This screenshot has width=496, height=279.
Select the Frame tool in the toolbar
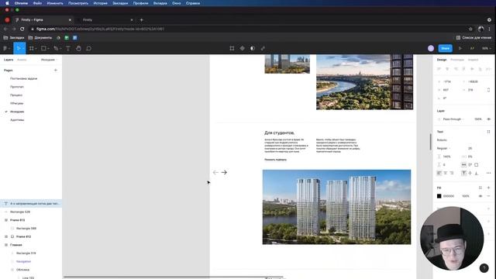[x=31, y=48]
